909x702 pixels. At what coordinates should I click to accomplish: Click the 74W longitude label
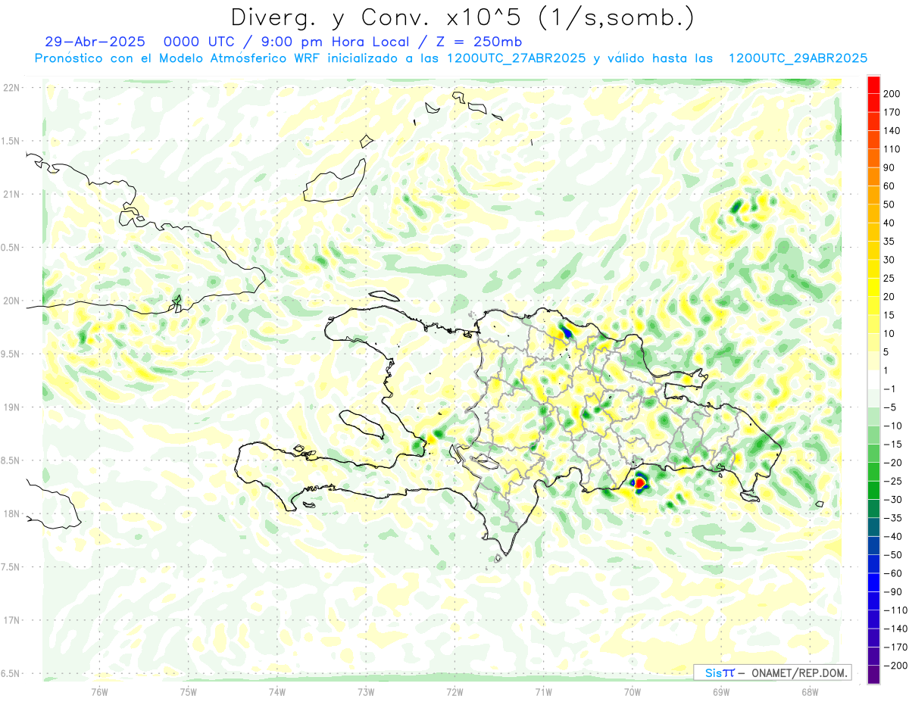(x=277, y=691)
